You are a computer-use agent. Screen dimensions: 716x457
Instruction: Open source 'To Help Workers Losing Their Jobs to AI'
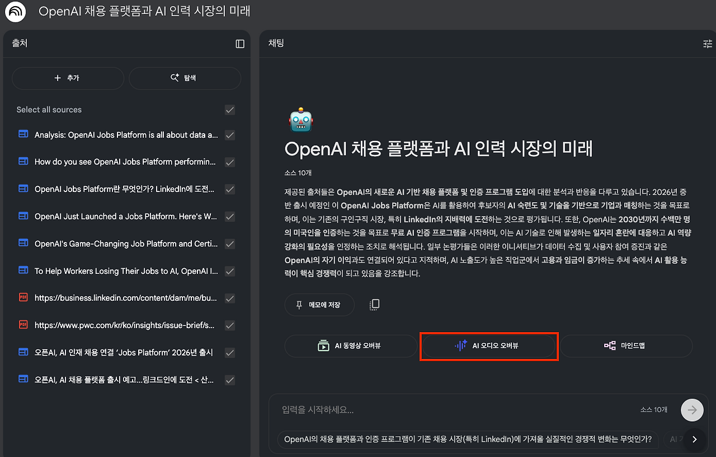coord(126,271)
